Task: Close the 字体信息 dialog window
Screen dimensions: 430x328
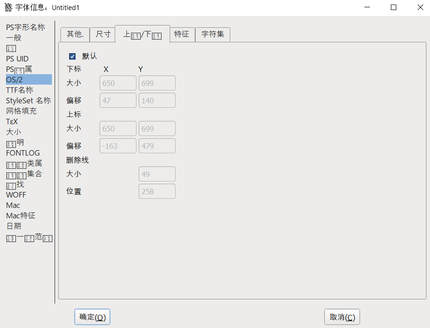Action: (x=420, y=7)
